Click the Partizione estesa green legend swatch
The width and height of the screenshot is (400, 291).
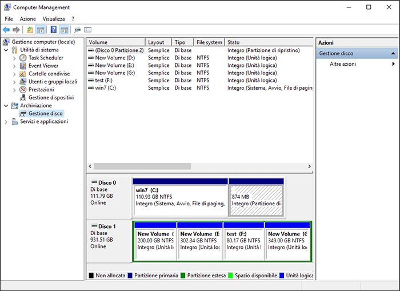pos(183,276)
